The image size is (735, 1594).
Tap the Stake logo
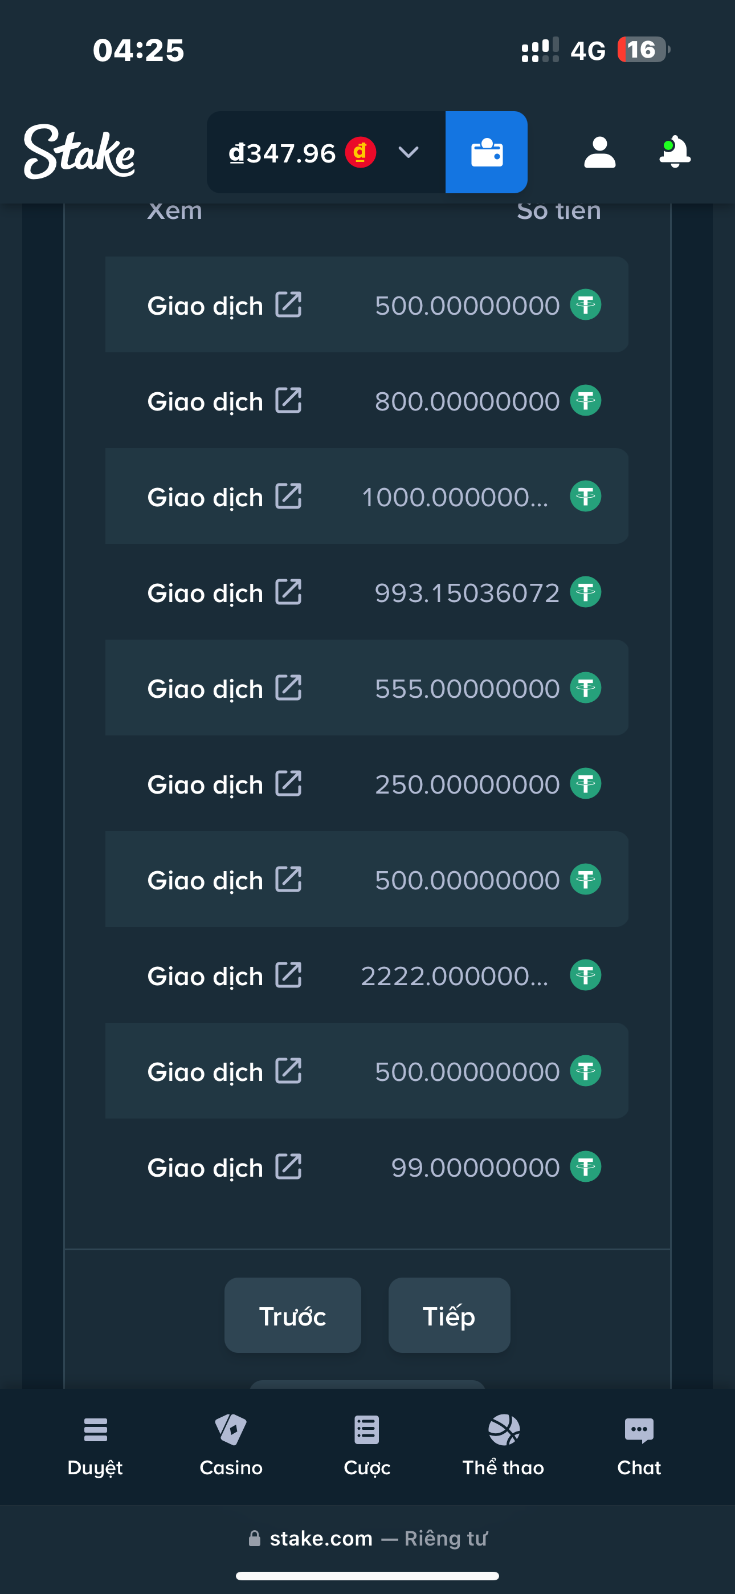79,152
